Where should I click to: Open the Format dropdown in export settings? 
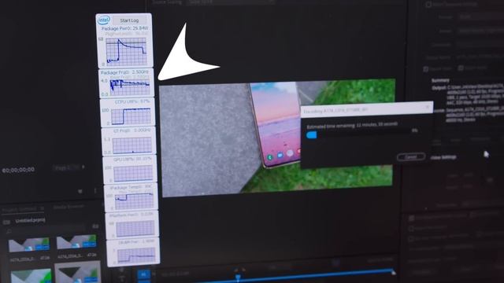tap(481, 17)
